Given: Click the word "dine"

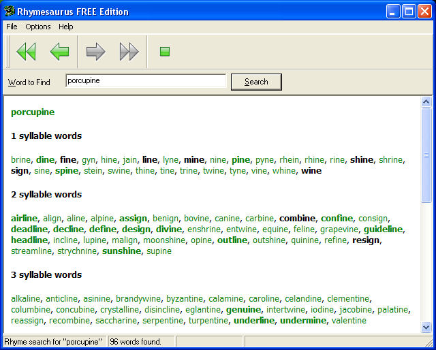Looking at the screenshot, I should pos(45,160).
